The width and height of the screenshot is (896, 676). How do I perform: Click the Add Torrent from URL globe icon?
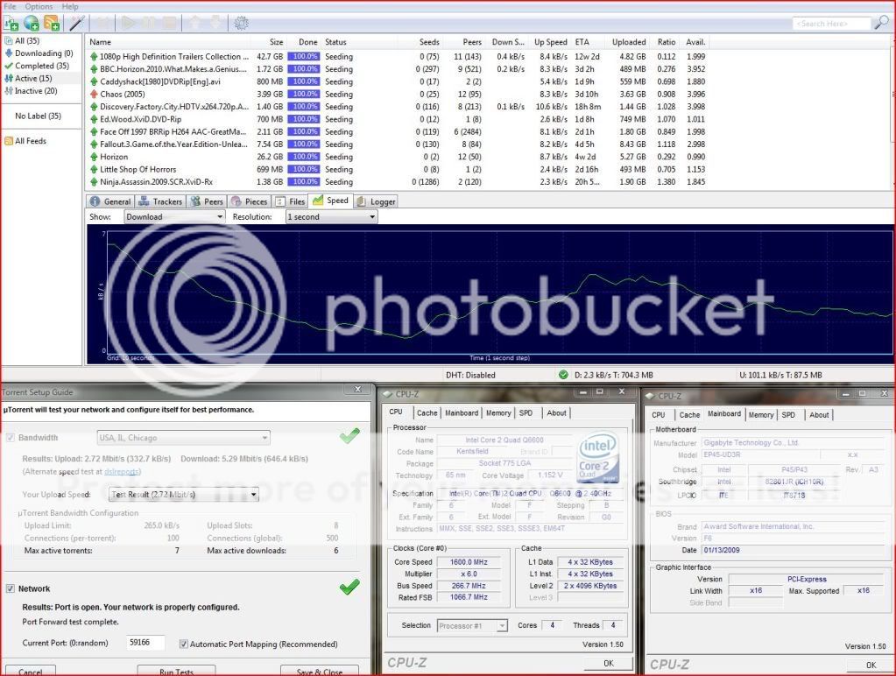point(32,24)
